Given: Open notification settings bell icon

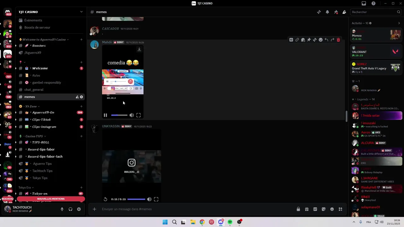Looking at the screenshot, I should tap(327, 12).
